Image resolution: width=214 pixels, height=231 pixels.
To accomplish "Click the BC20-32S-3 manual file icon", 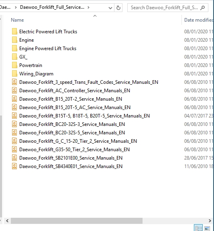I will 14,124.
